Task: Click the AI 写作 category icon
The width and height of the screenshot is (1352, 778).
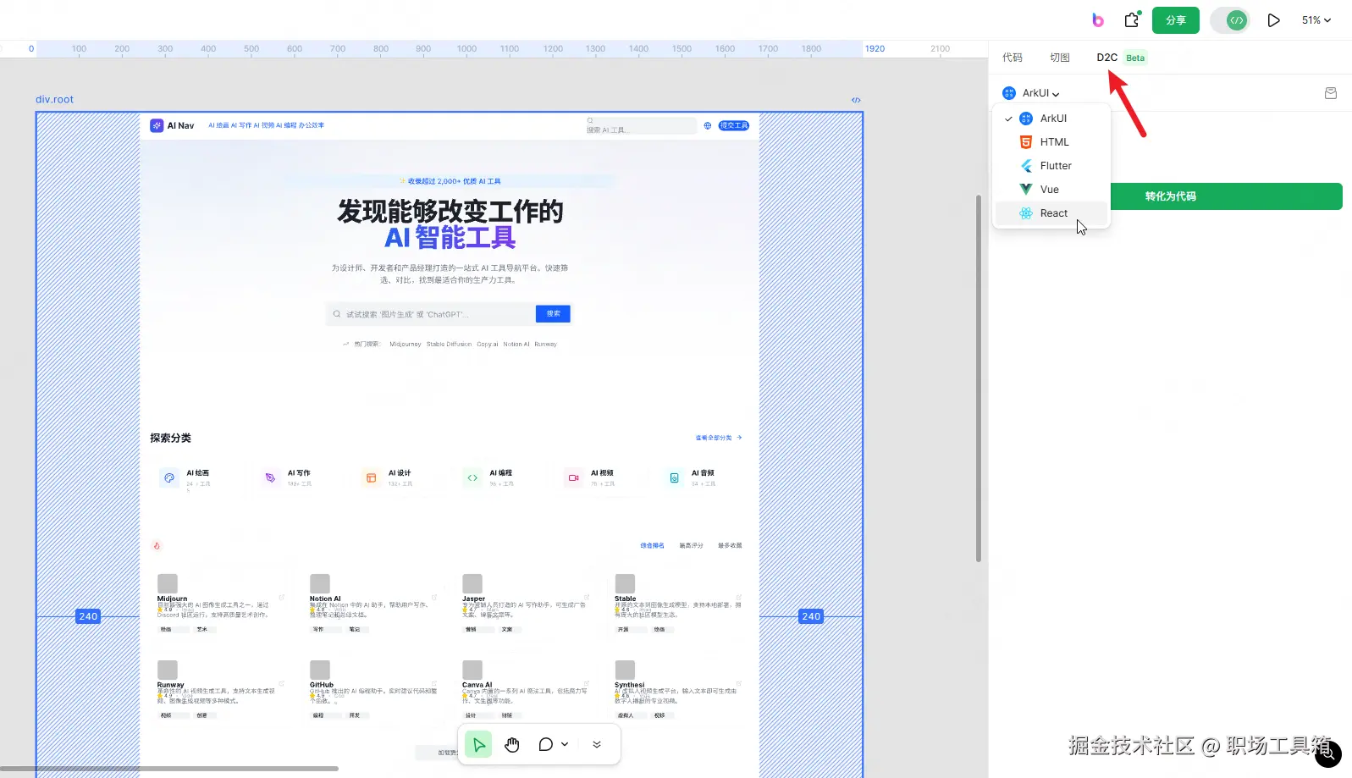Action: click(270, 478)
